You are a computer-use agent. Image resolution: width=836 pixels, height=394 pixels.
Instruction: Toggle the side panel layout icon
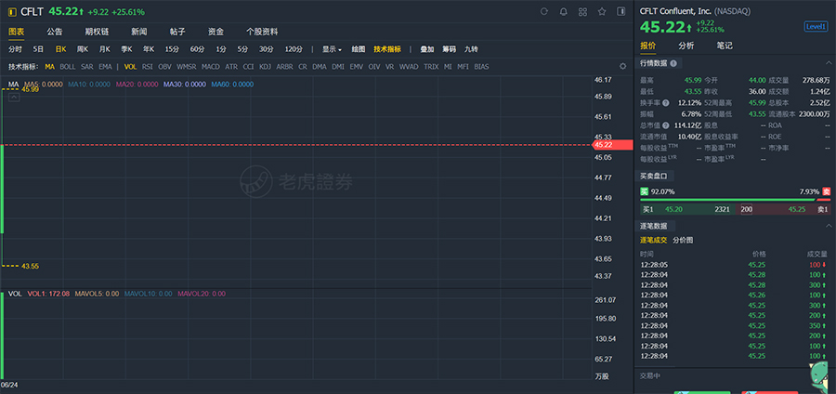point(621,12)
